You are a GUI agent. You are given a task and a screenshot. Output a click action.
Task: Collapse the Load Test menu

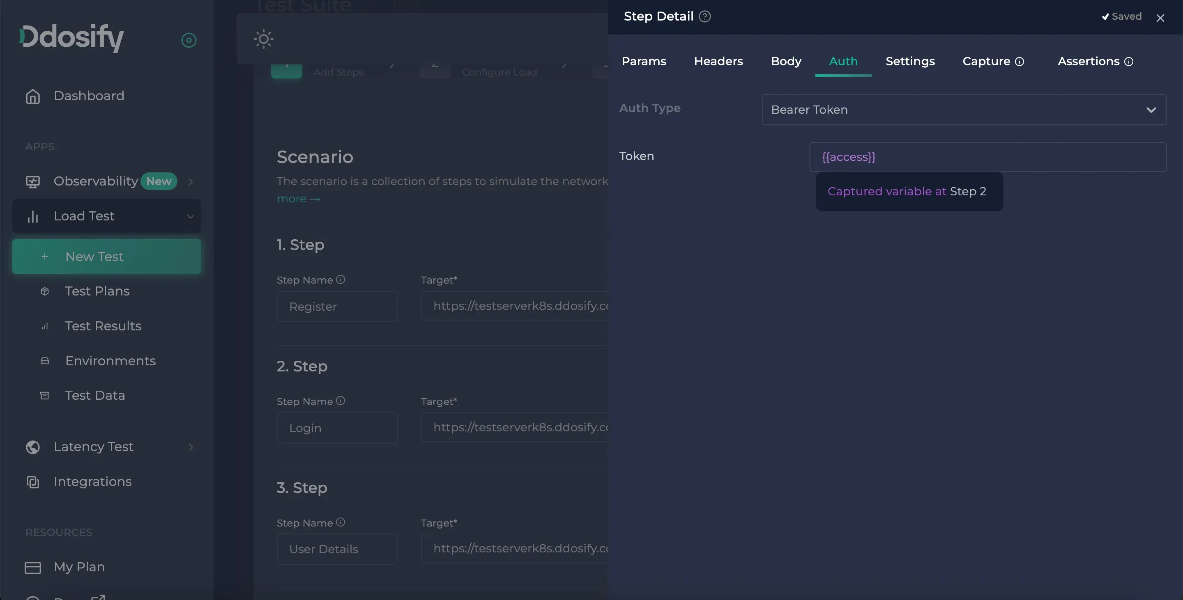[190, 216]
